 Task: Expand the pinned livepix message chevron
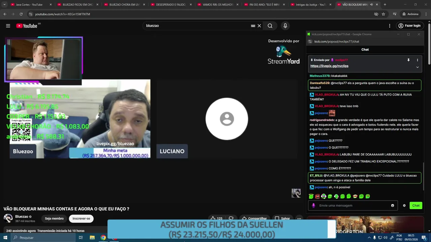[417, 67]
